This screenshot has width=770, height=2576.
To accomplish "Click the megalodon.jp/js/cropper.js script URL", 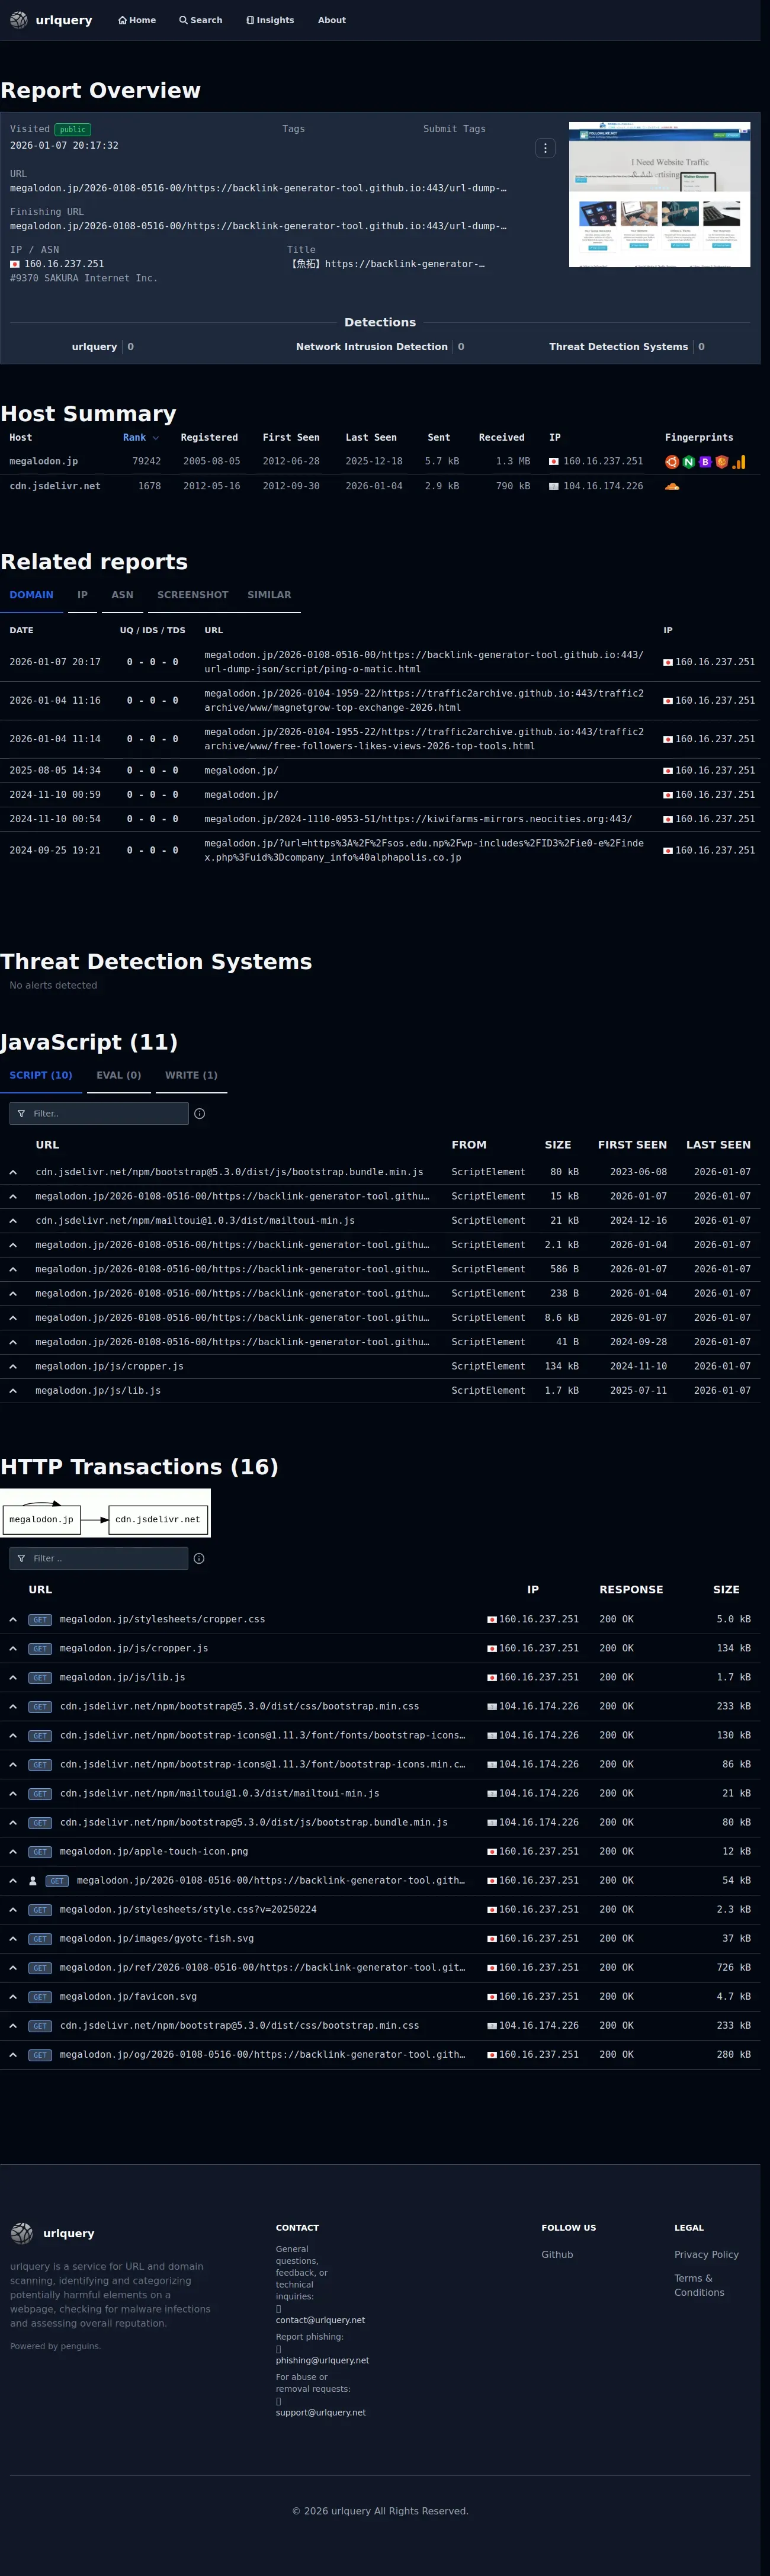I will 110,1367.
